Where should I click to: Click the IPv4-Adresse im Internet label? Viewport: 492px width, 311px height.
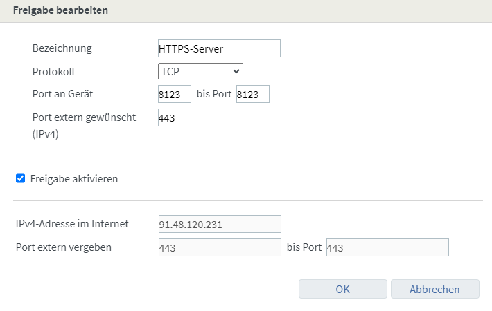[73, 224]
